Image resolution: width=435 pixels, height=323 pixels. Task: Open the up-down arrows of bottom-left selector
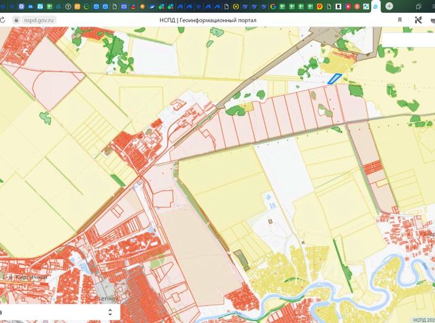110,312
